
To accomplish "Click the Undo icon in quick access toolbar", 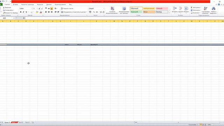I will pyautogui.click(x=3, y=1).
